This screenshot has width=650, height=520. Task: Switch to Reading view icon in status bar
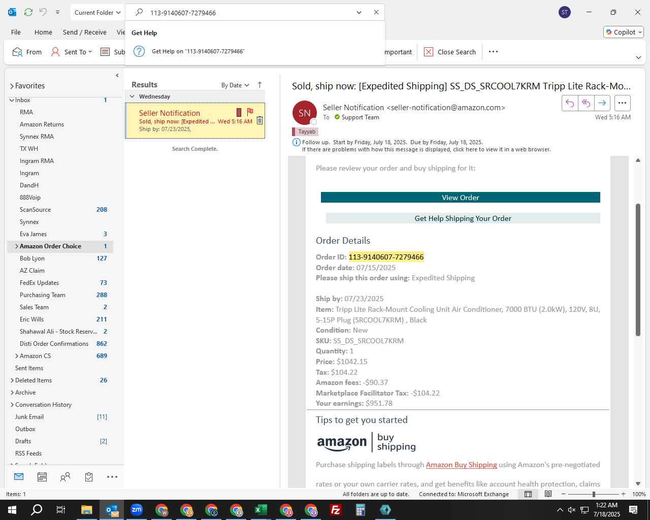[x=548, y=494]
